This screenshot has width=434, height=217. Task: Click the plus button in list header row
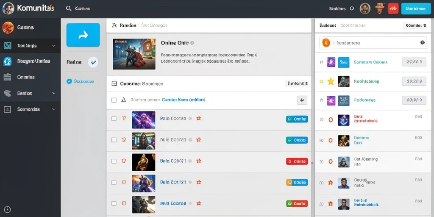click(x=302, y=100)
